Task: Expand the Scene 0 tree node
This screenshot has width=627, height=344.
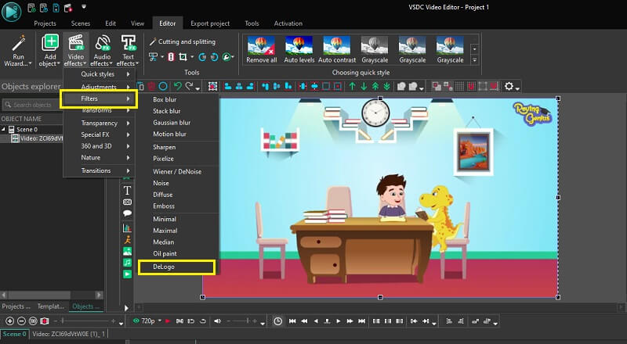Action: pyautogui.click(x=4, y=129)
